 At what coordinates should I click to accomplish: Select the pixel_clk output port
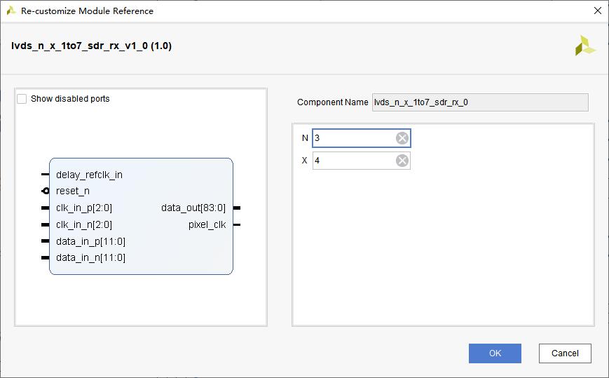pyautogui.click(x=207, y=224)
